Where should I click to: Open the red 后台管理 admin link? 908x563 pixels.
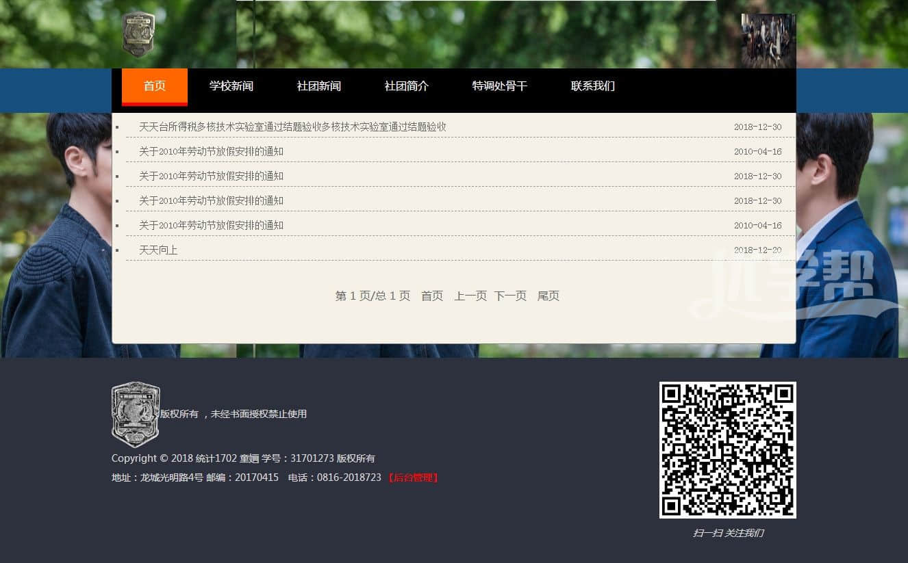coord(413,477)
